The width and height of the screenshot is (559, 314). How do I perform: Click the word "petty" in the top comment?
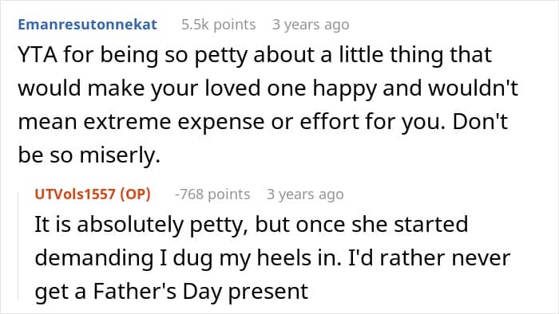pyautogui.click(x=220, y=56)
